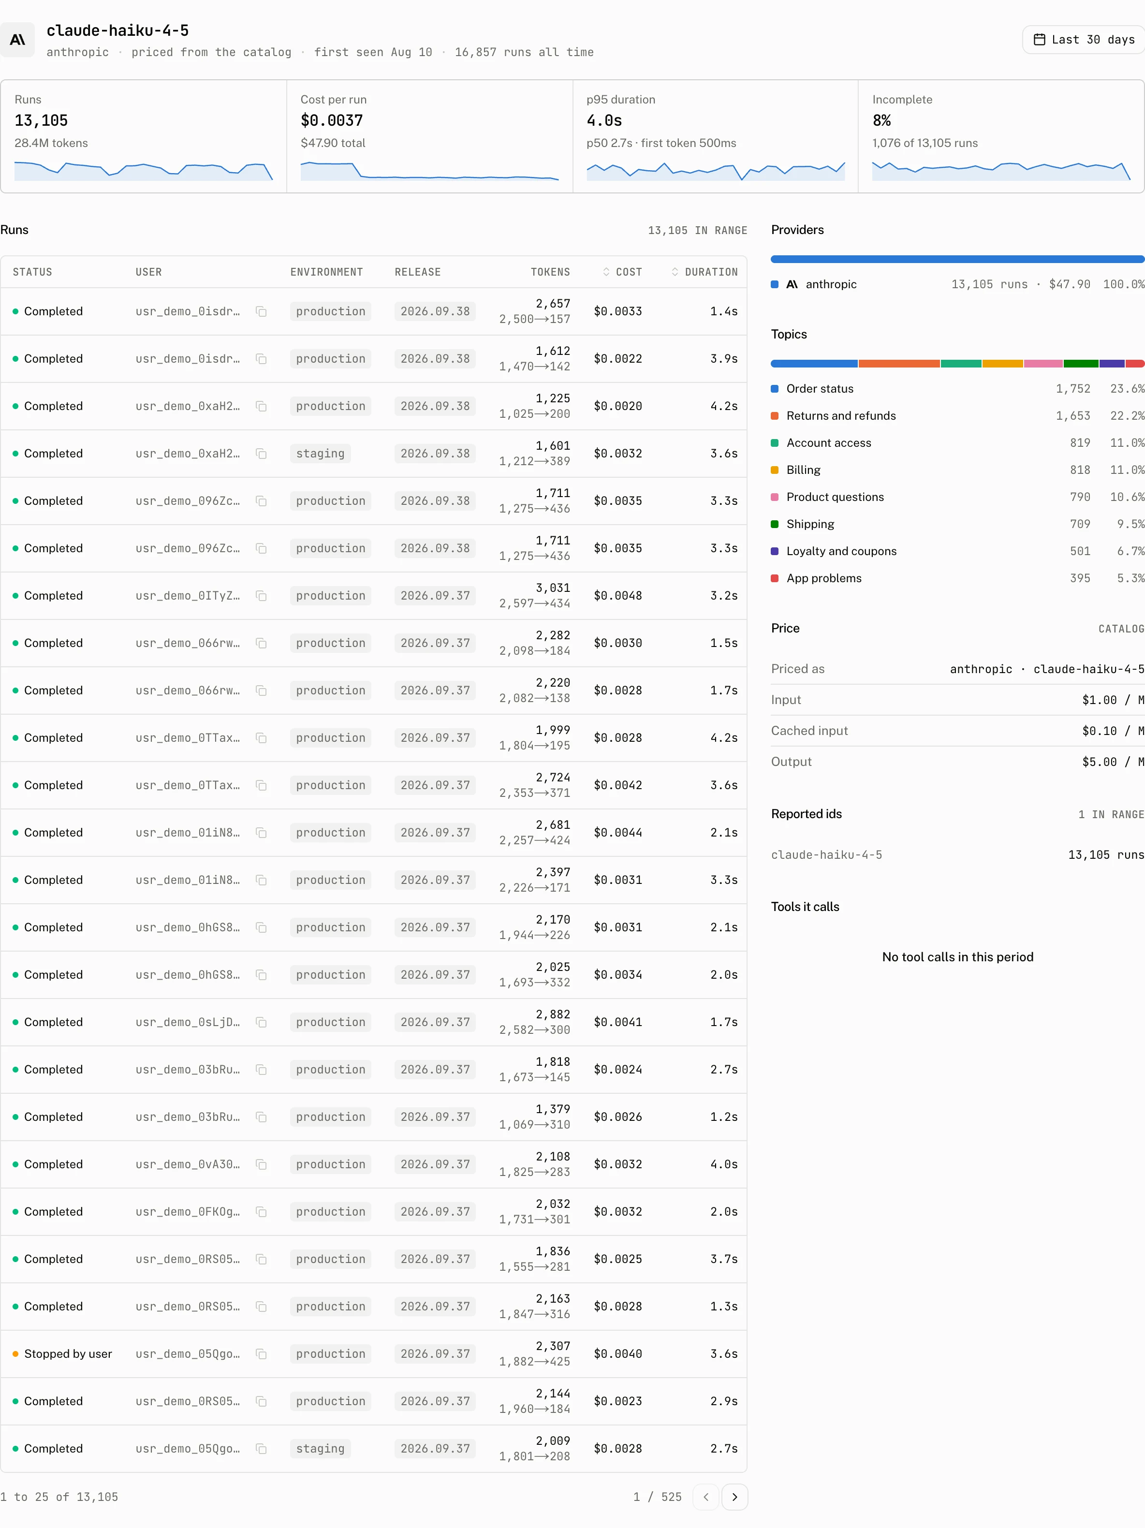Viewport: 1145px width, 1528px height.
Task: Click the blue Providers distribution bar
Action: click(x=958, y=259)
